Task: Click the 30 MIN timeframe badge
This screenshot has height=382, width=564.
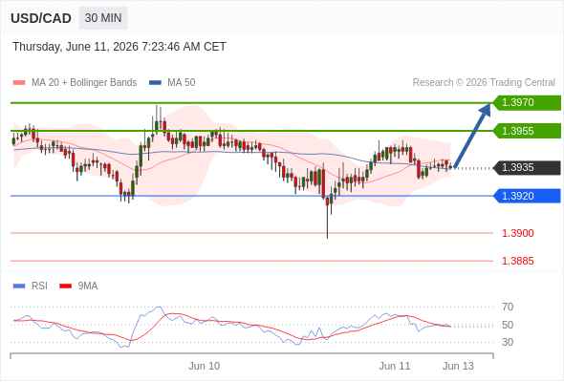Action: (103, 18)
